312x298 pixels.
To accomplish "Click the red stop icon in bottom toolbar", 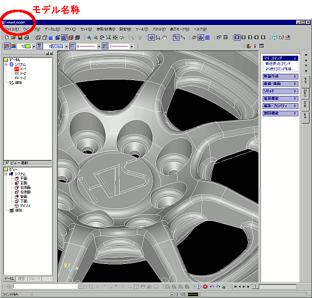I will pos(205,287).
